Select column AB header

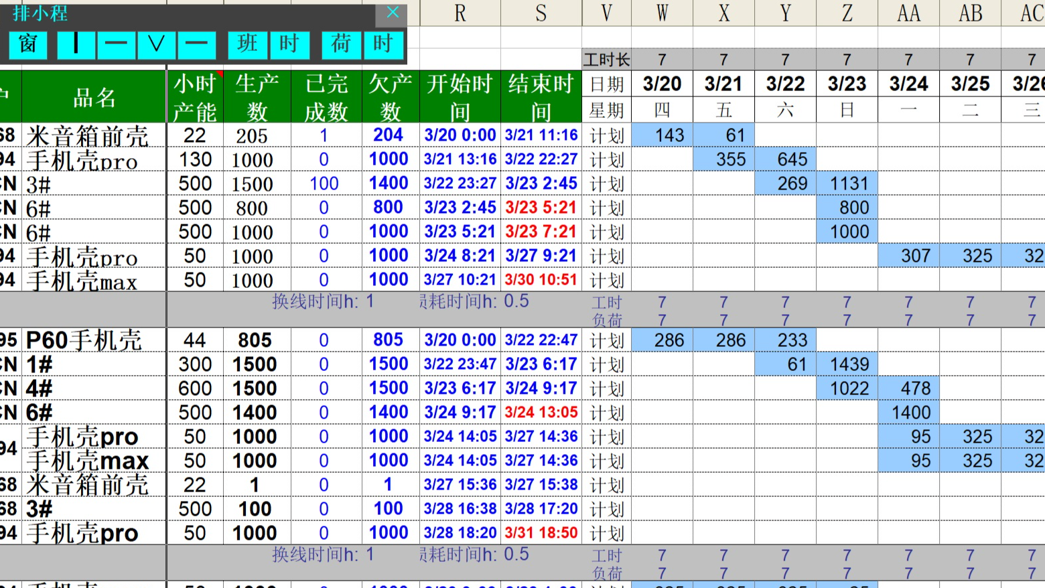[971, 13]
